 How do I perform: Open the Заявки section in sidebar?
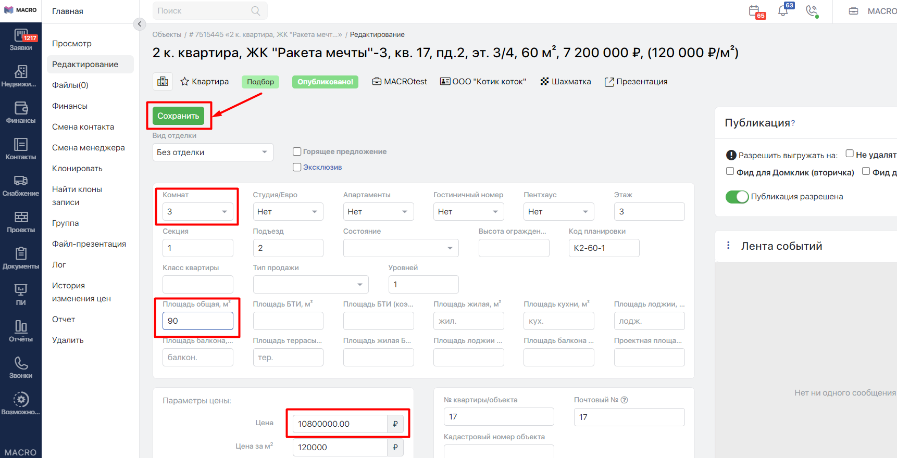click(21, 40)
